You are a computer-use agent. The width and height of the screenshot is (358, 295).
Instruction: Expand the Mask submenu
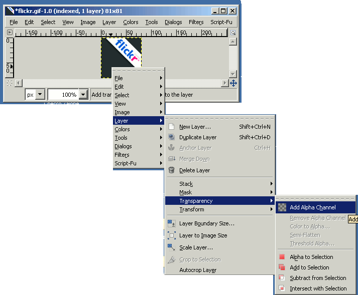[x=219, y=192]
